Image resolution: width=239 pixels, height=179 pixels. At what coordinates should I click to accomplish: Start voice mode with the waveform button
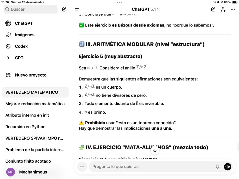[x=227, y=167]
